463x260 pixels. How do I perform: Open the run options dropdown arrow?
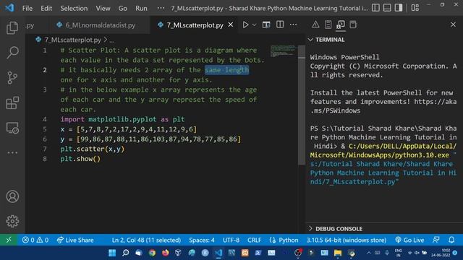pyautogui.click(x=254, y=25)
